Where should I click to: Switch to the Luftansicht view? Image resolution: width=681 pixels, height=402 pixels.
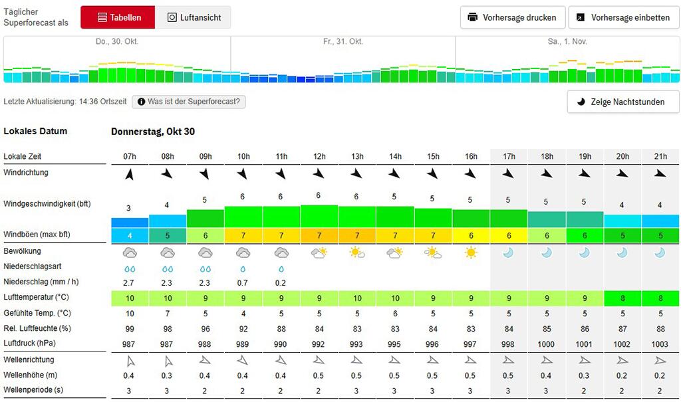(193, 17)
